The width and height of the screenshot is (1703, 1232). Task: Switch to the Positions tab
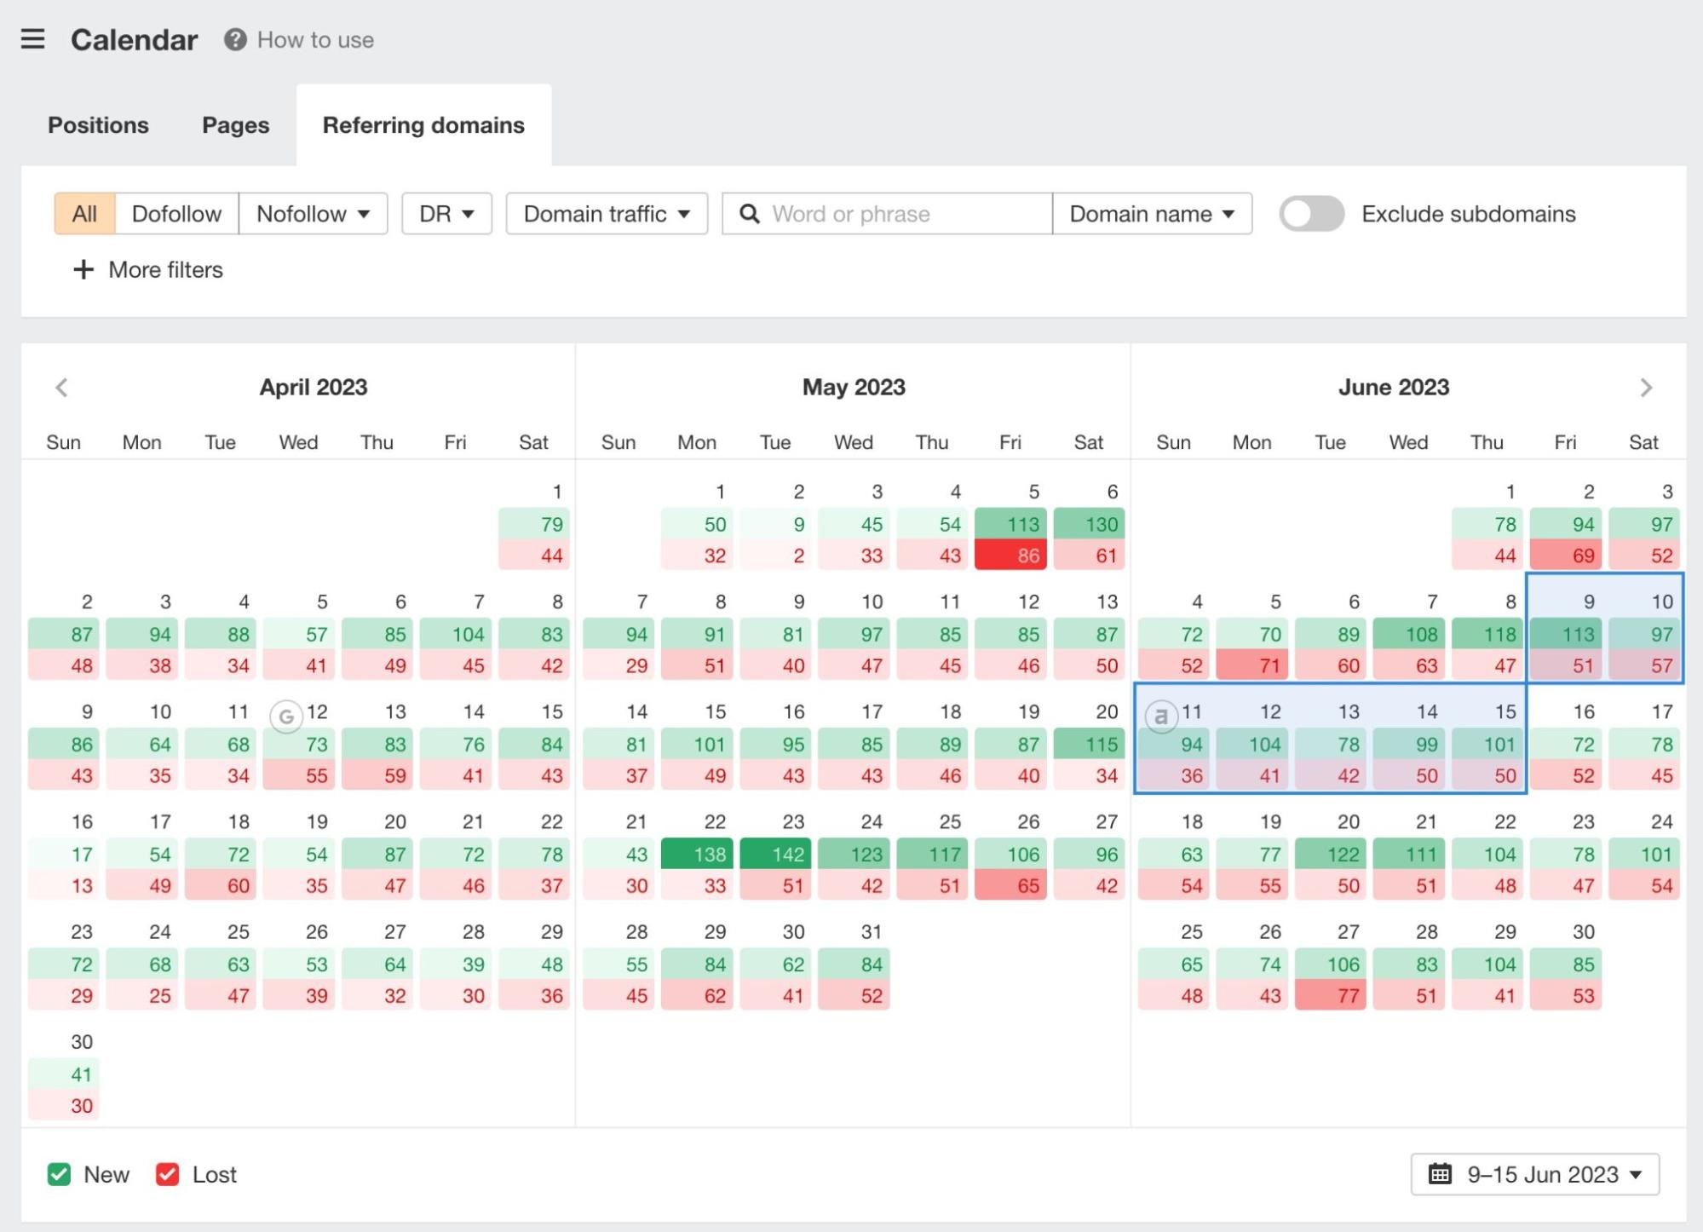(97, 124)
